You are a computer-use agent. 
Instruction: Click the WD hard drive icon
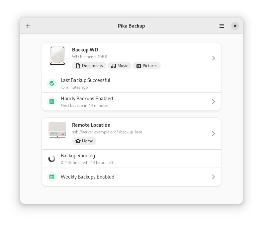pyautogui.click(x=57, y=56)
